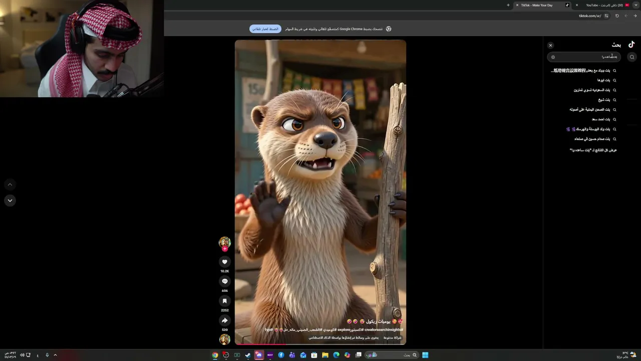The height and width of the screenshot is (361, 641).
Task: Show hidden system tray icons
Action: click(x=55, y=355)
